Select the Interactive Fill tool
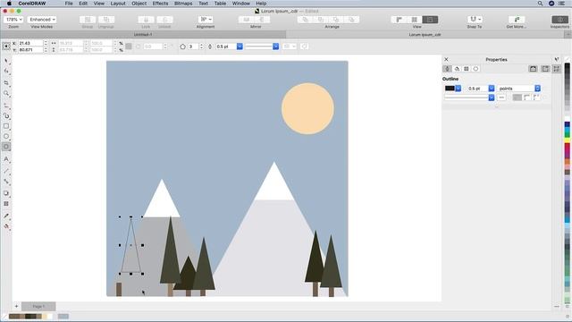This screenshot has height=322, width=572. 6,226
